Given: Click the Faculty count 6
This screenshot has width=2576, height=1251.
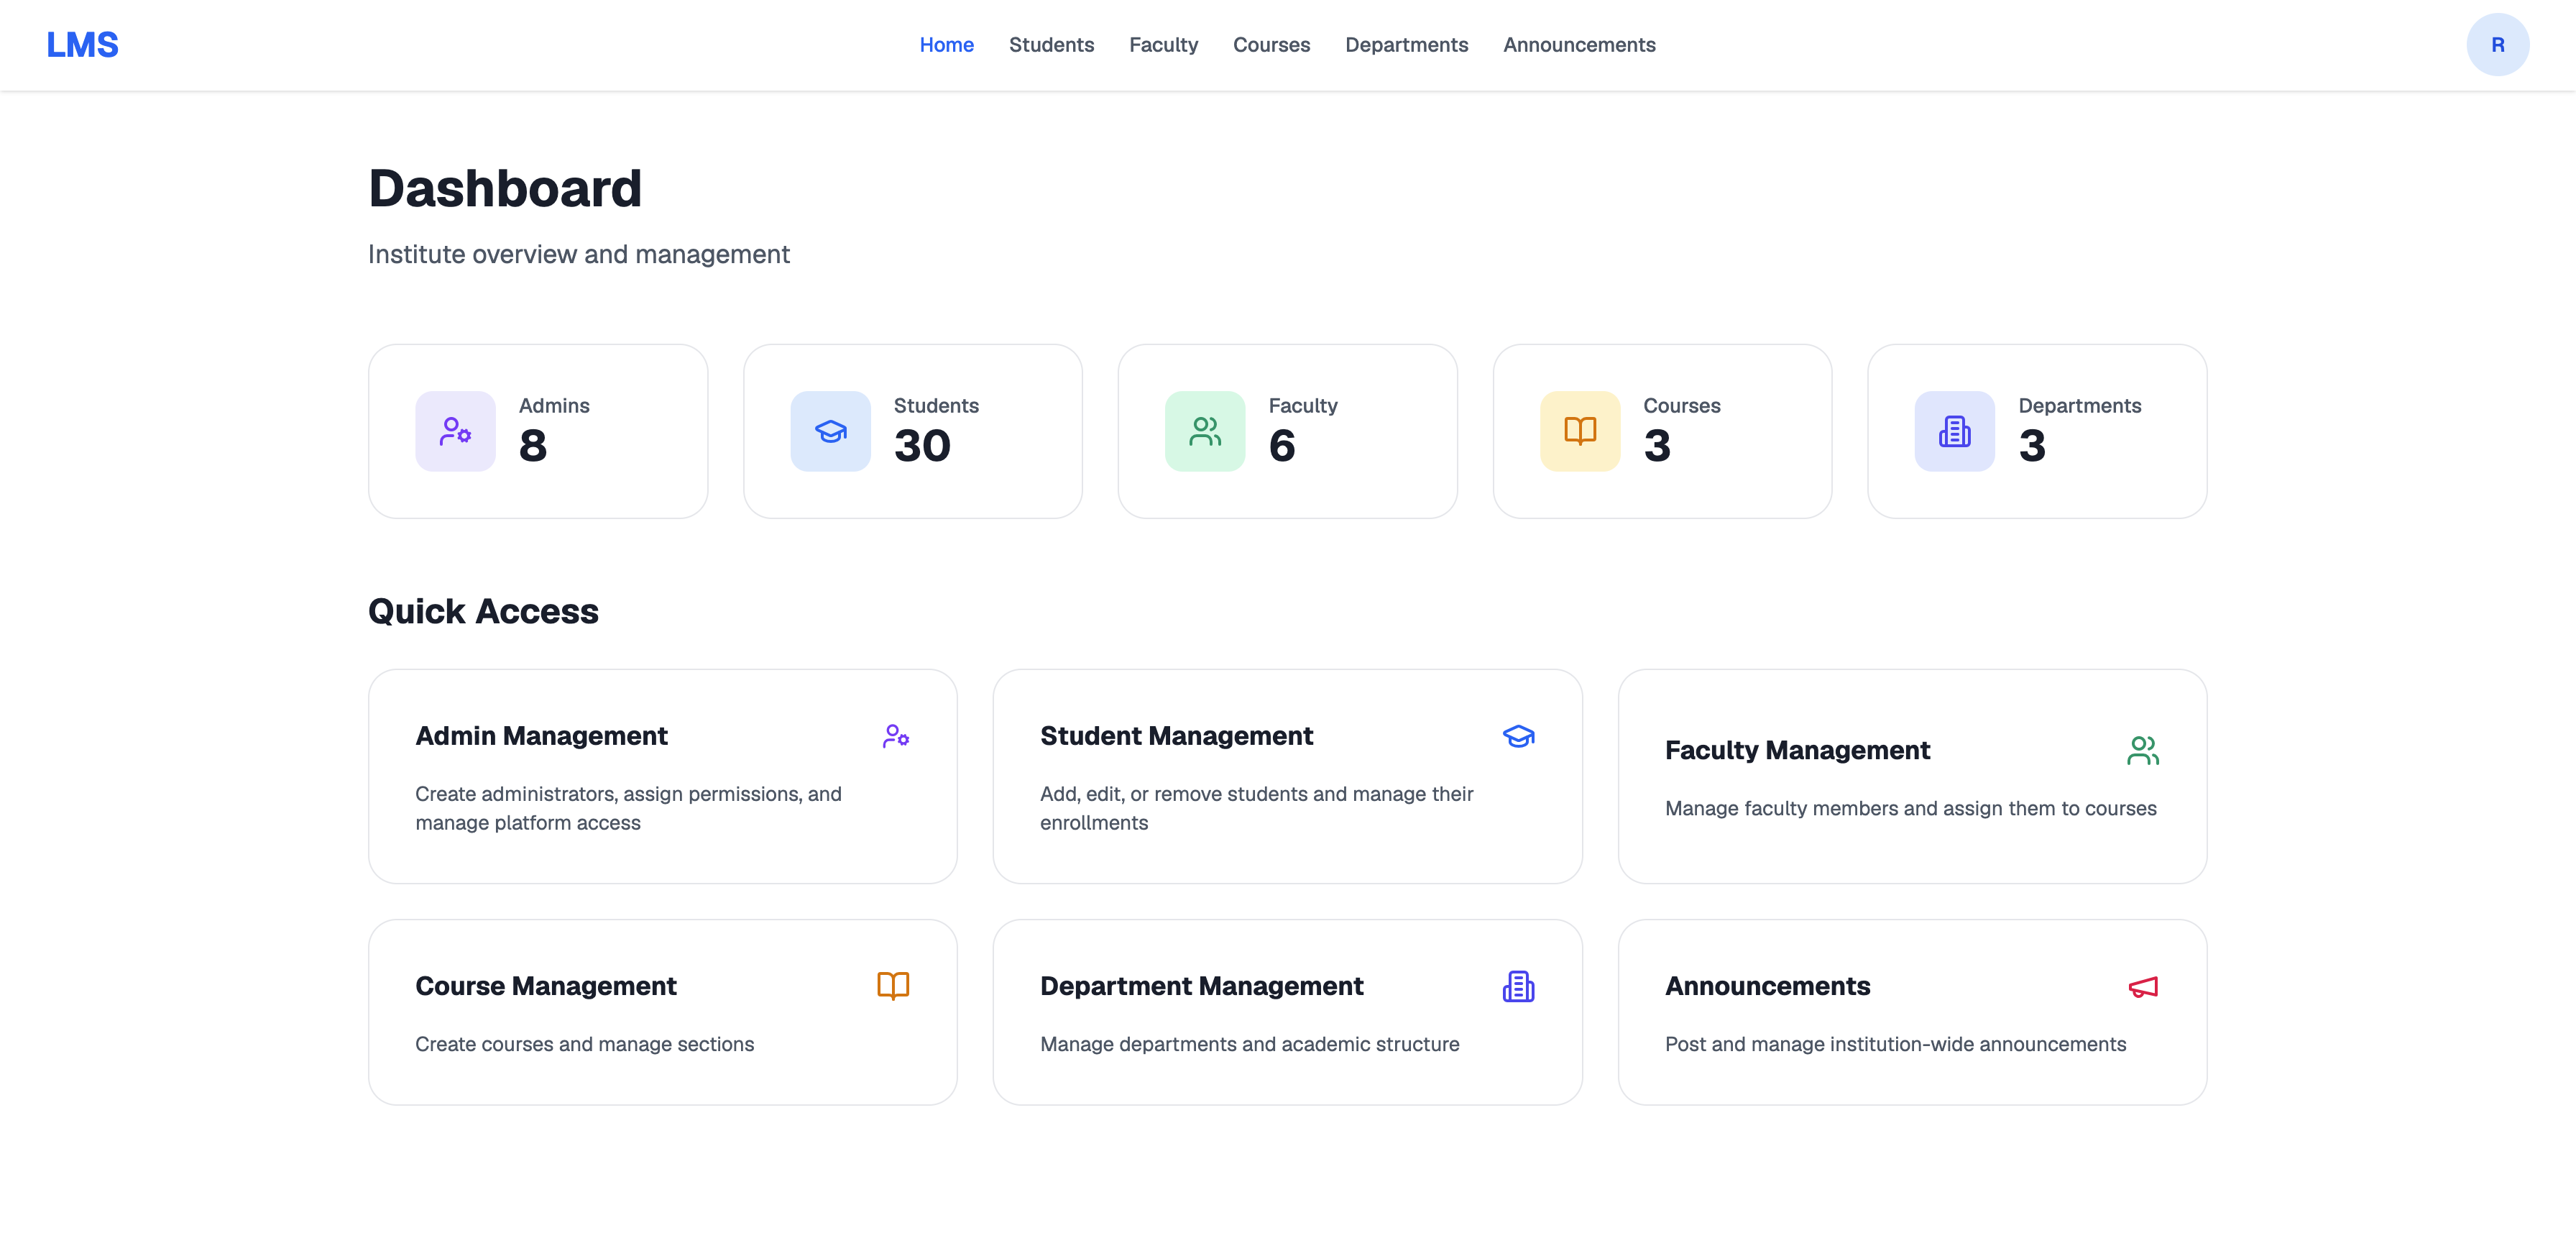Looking at the screenshot, I should pyautogui.click(x=1282, y=446).
